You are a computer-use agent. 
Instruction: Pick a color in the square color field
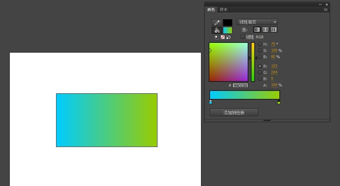click(228, 62)
